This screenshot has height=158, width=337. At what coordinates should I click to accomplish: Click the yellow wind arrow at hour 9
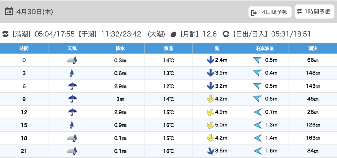click(x=208, y=99)
